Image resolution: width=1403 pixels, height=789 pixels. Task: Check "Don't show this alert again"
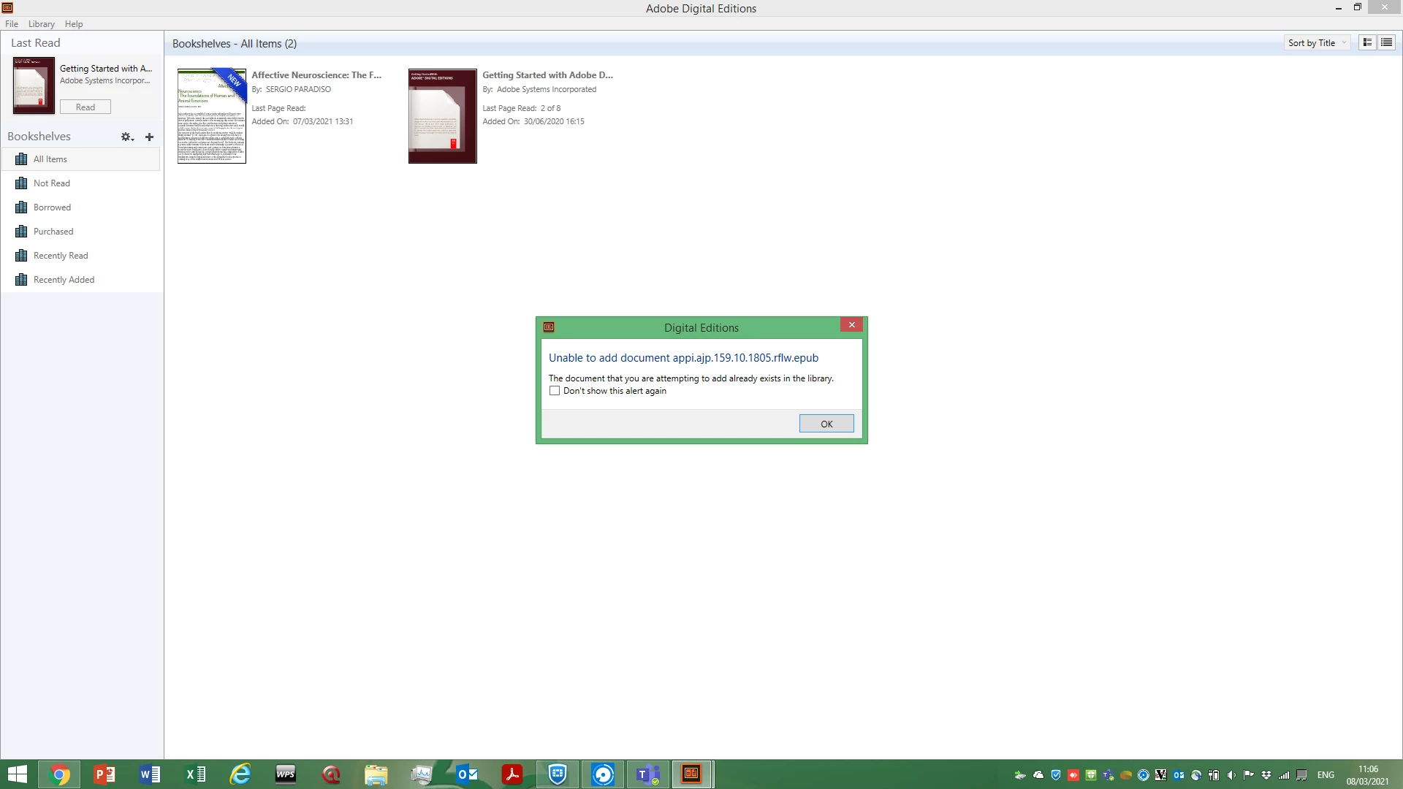coord(555,391)
